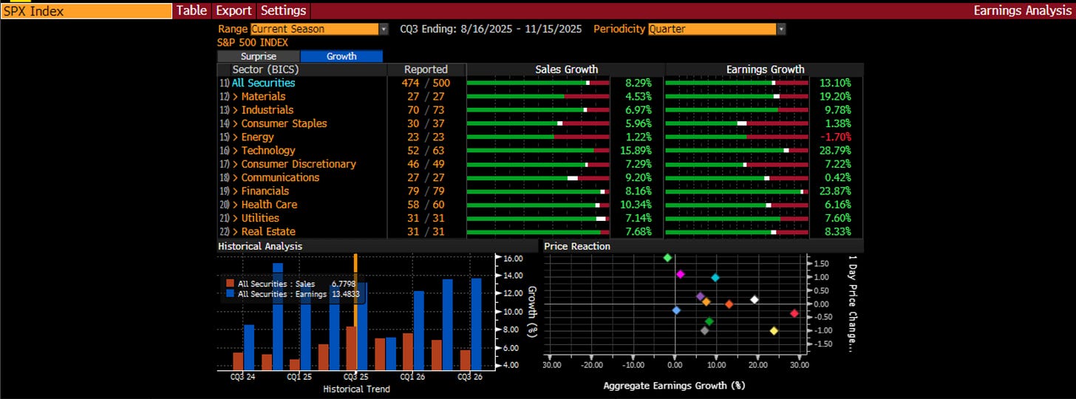Click the bright red diamond near 30 growth
This screenshot has height=399, width=1076.
[x=794, y=313]
